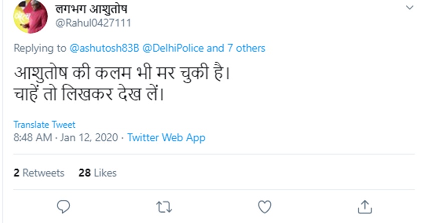Show the "7 others" being replied to

tap(246, 48)
